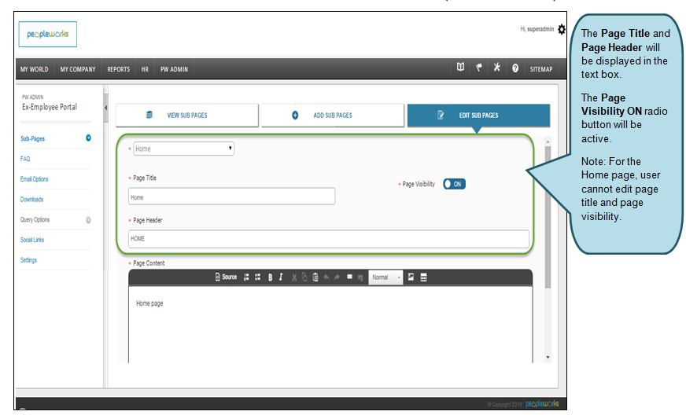The width and height of the screenshot is (686, 415).
Task: Open the help question mark icon
Action: (x=515, y=68)
